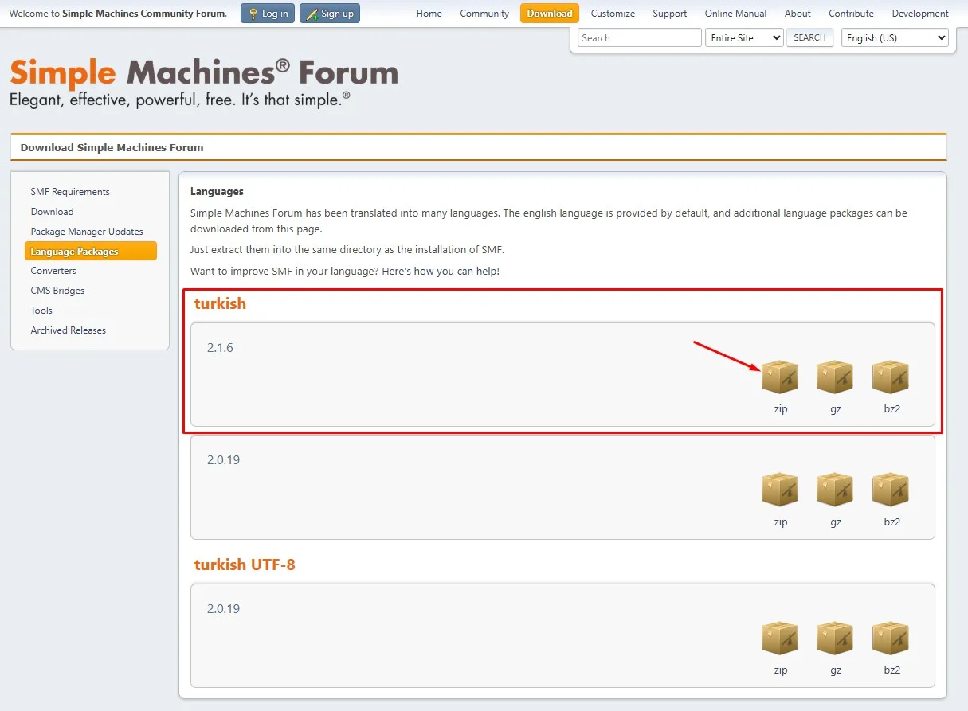The height and width of the screenshot is (711, 968).
Task: Click the bz2 label under turkish 2.1.6
Action: pos(892,409)
